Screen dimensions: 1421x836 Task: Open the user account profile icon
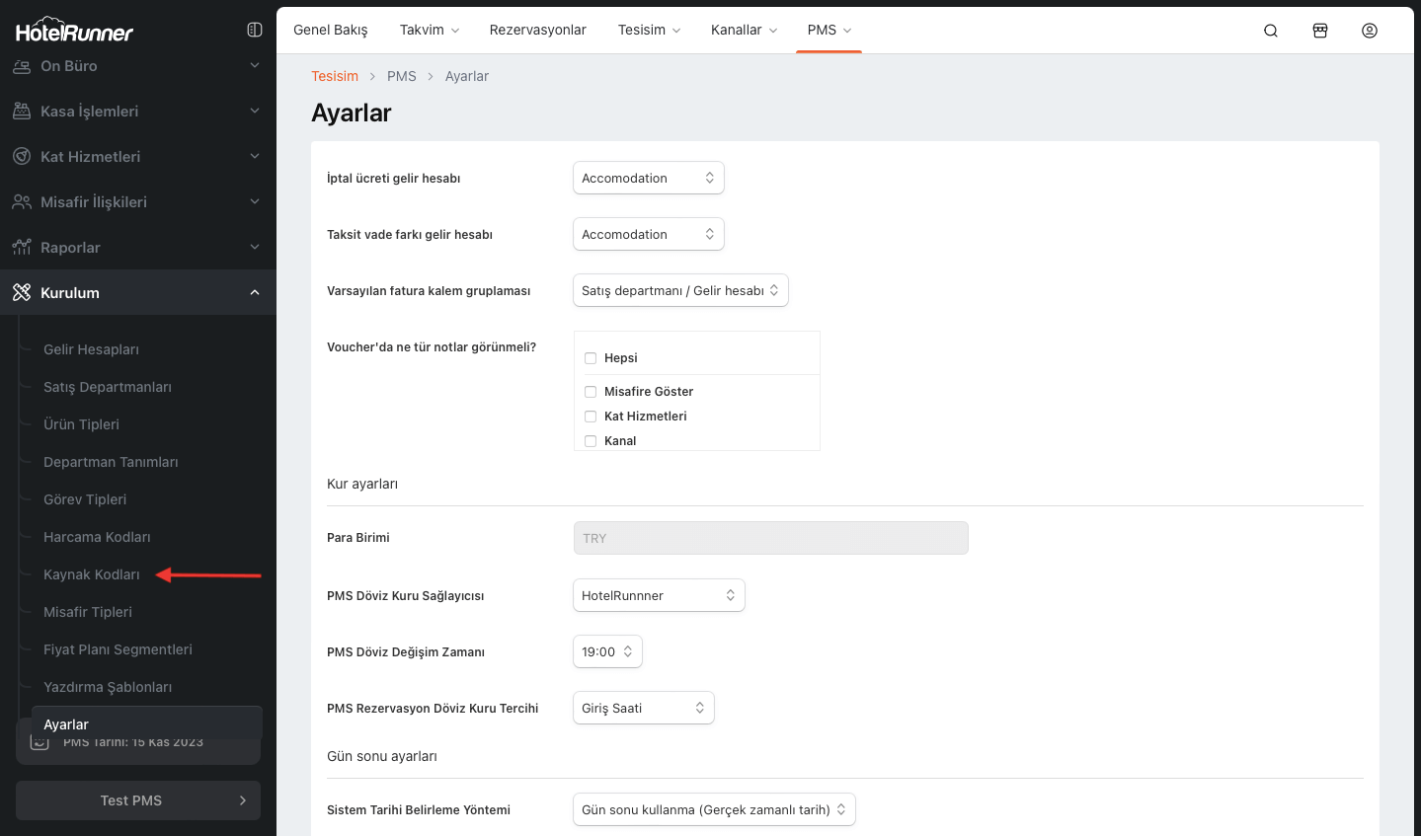tap(1370, 31)
